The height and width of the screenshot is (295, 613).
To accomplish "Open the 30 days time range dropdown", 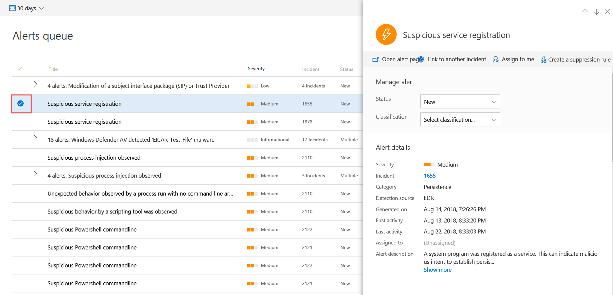I will [27, 8].
